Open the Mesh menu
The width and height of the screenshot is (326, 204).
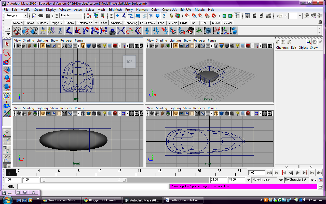tap(101, 9)
